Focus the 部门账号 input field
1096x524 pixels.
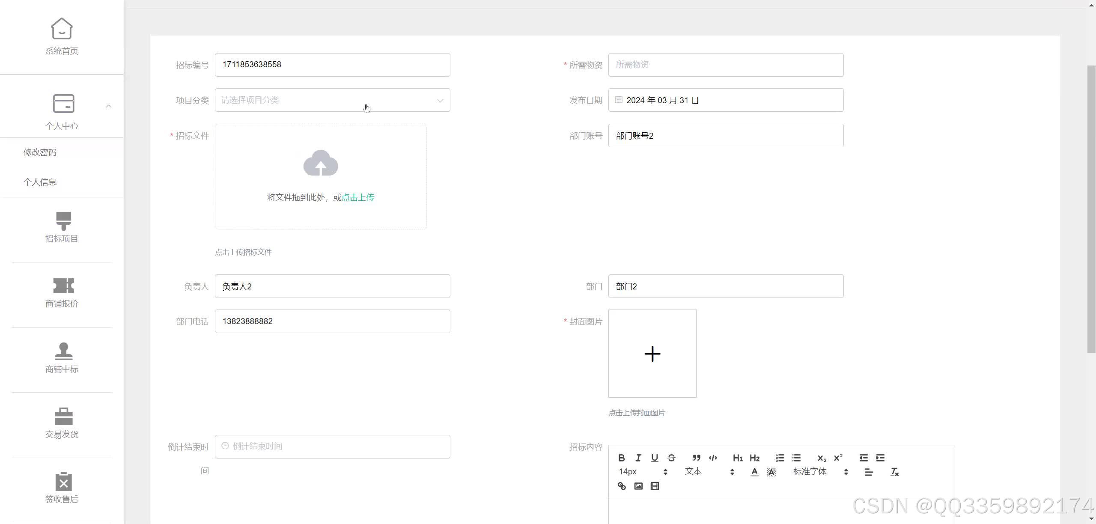726,136
